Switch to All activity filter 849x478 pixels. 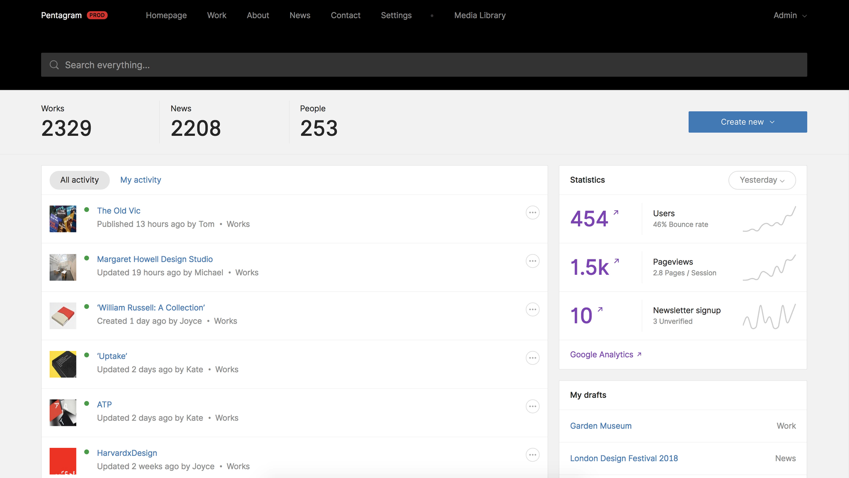pos(80,180)
